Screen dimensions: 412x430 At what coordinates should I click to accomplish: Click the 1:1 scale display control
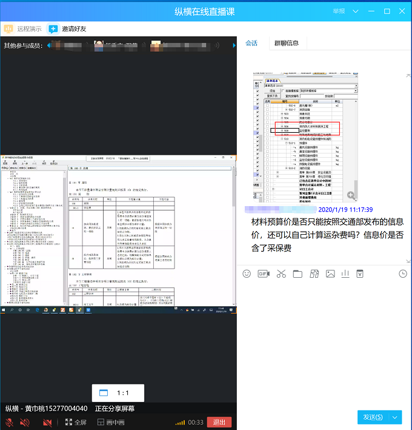pos(118,392)
